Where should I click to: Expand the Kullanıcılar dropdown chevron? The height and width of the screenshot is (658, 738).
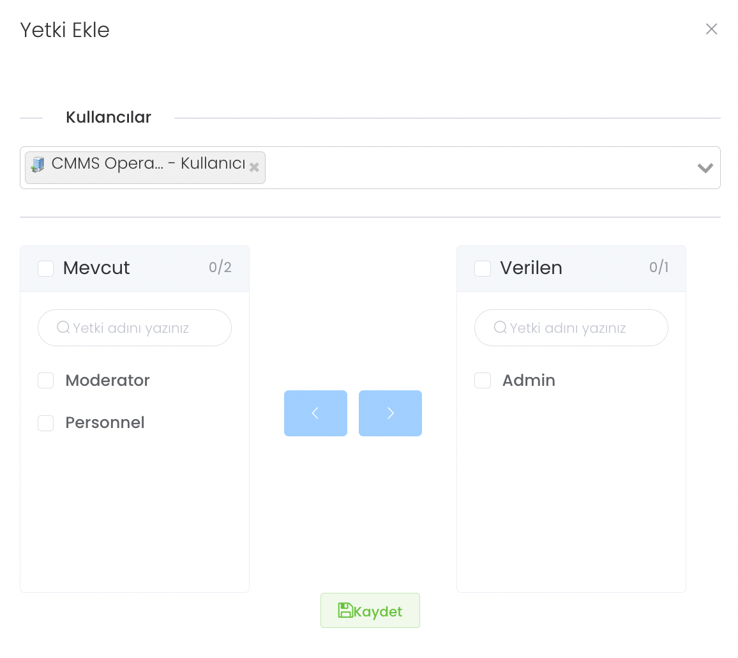click(705, 168)
